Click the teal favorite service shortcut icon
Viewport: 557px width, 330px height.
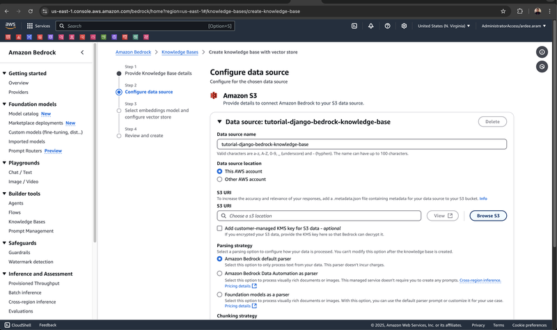pyautogui.click(x=135, y=37)
